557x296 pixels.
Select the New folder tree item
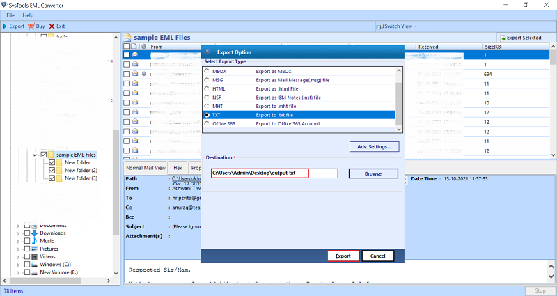point(77,162)
